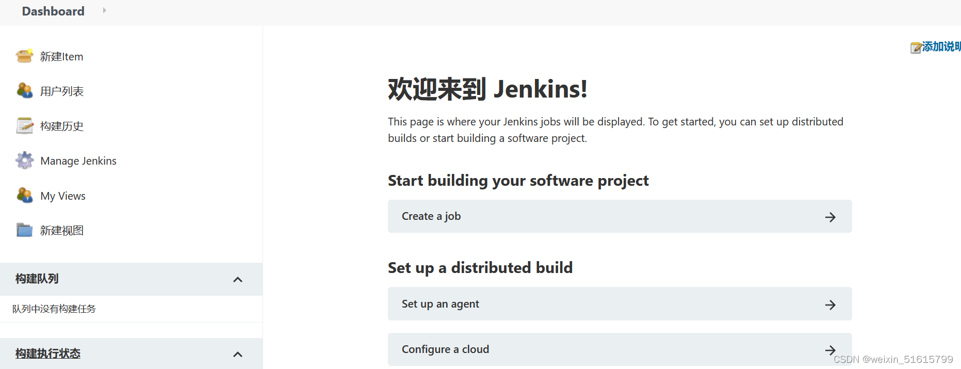Open the 新建视图 menu entry
Viewport: 961px width, 369px height.
point(61,230)
